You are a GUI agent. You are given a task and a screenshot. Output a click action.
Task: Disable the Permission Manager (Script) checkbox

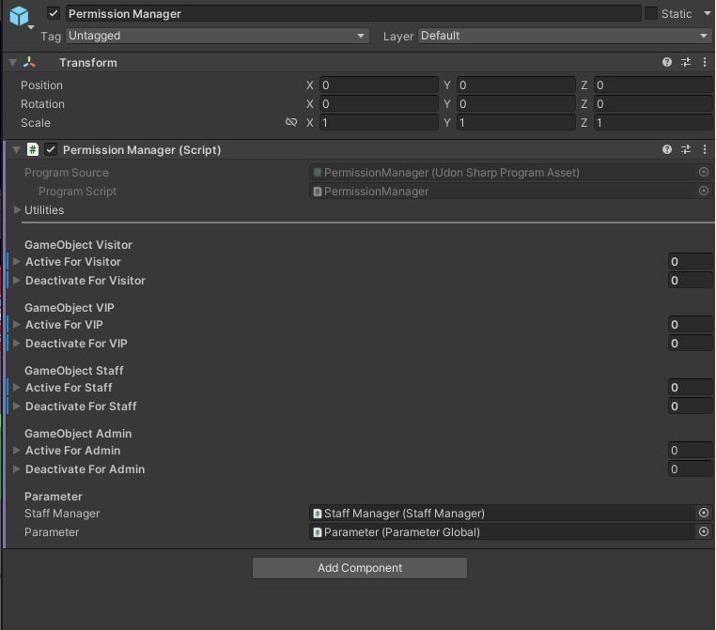click(51, 149)
